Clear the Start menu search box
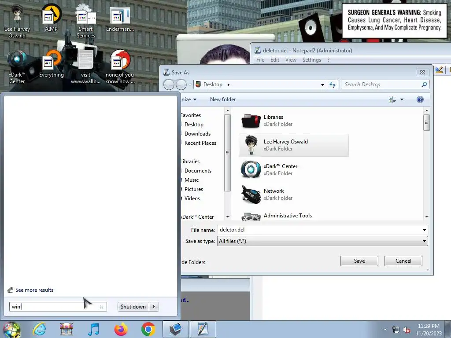 (x=101, y=307)
